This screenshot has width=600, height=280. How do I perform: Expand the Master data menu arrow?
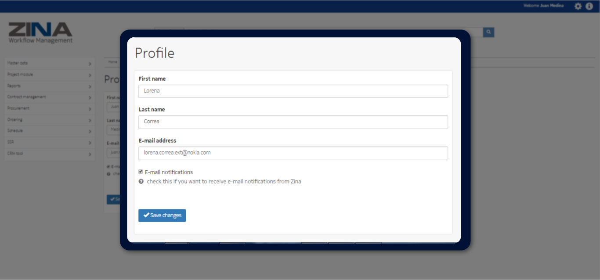(x=90, y=64)
